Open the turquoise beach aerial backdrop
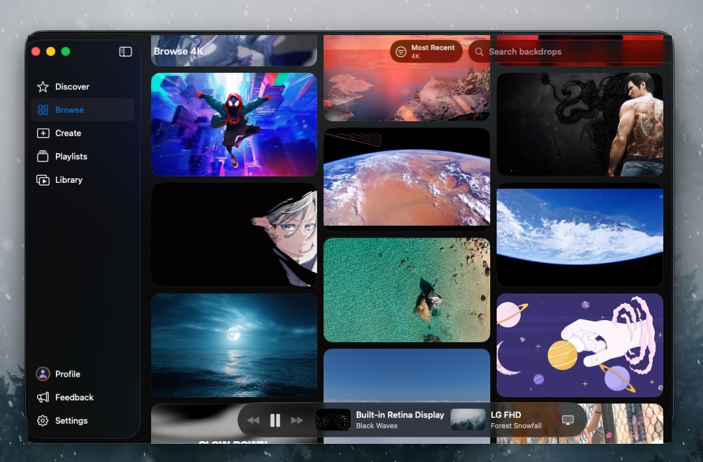 point(407,290)
